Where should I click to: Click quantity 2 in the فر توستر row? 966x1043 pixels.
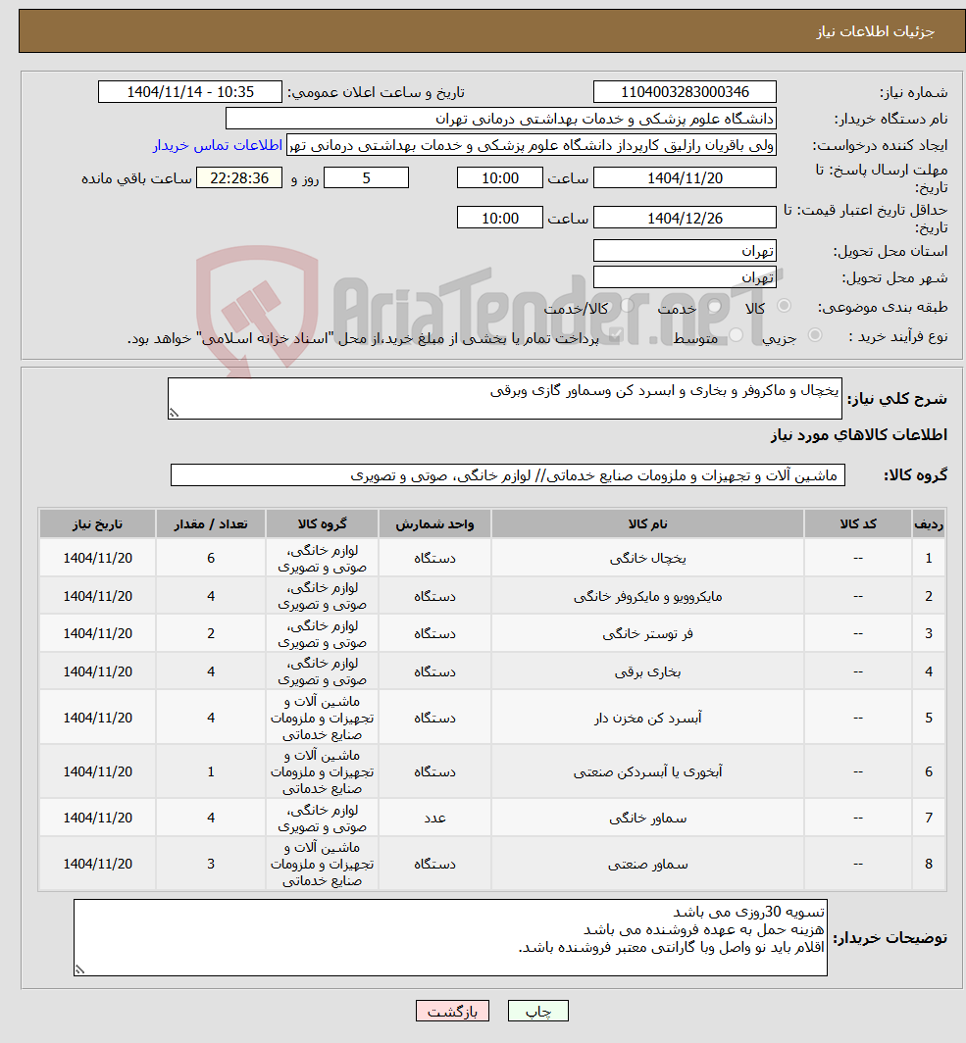[211, 633]
